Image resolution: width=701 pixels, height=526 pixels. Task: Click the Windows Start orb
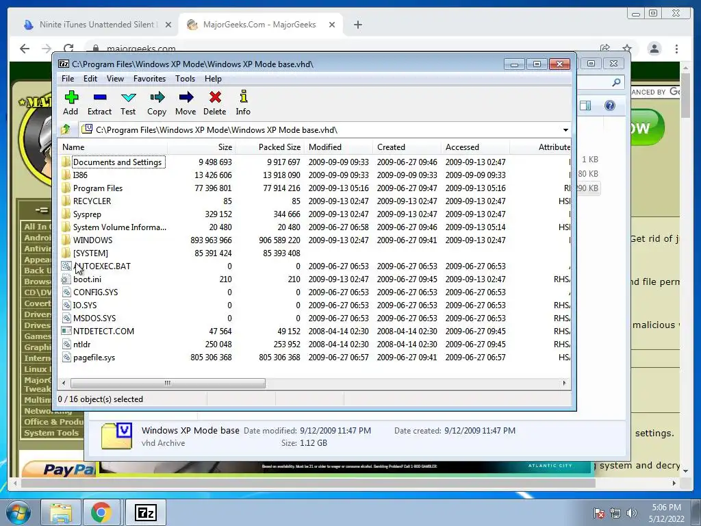[18, 512]
